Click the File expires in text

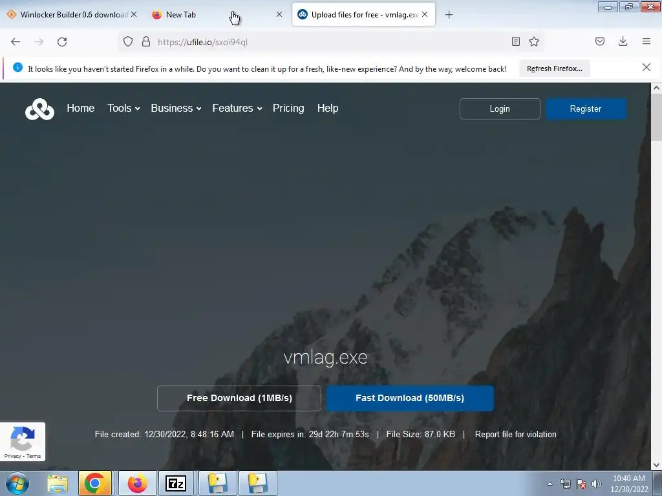310,435
